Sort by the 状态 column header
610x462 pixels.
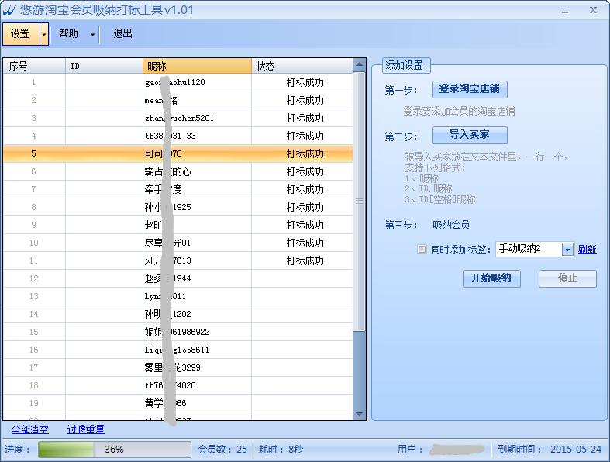click(302, 66)
